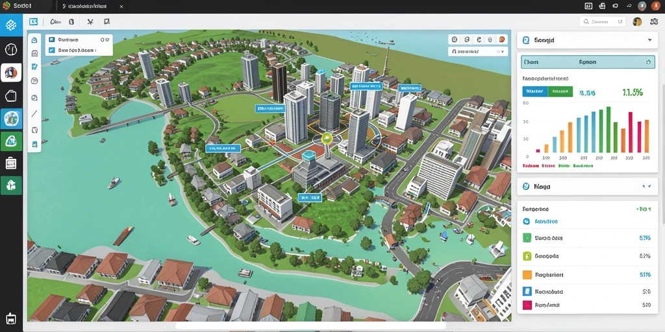Viewport: 665px width, 332px height.
Task: Expand the top right panel header chevron
Action: click(649, 40)
